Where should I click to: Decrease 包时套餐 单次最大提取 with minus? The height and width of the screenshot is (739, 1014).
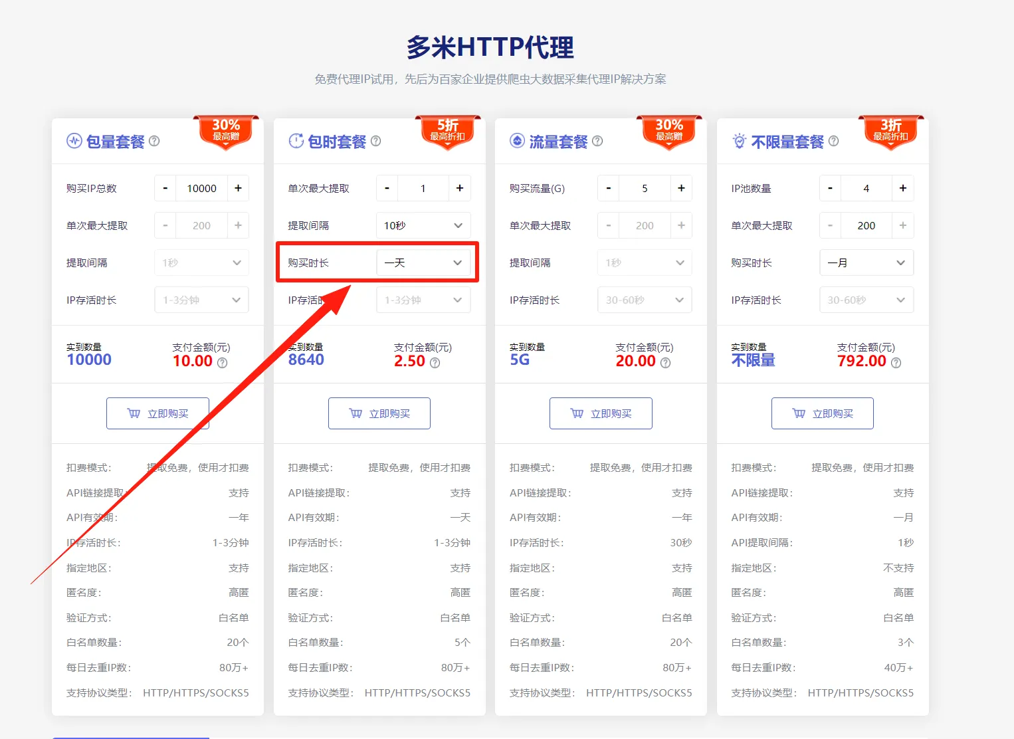(x=387, y=188)
